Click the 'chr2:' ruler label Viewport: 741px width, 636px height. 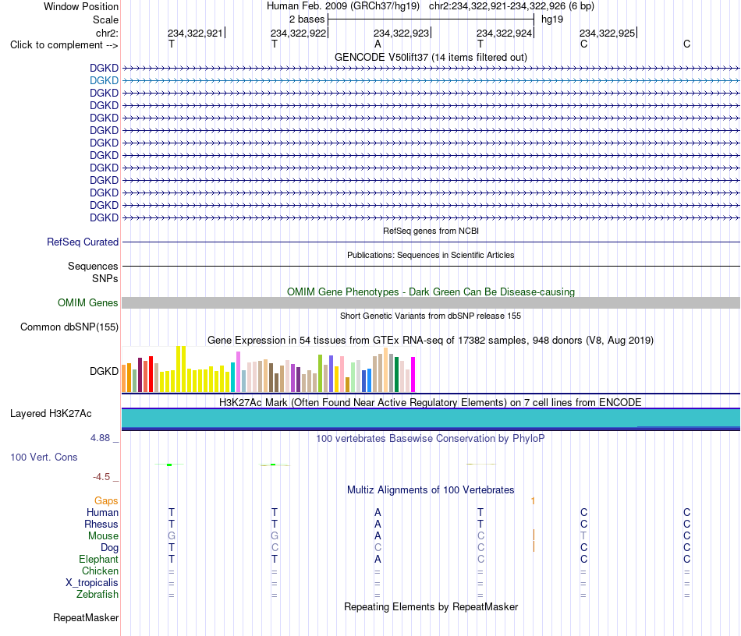pos(107,33)
